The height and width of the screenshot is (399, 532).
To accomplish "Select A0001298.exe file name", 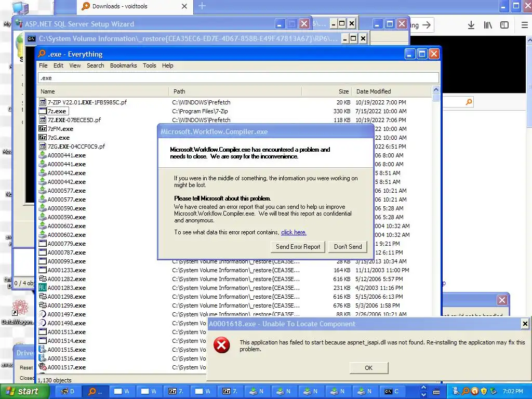I will 66,297.
